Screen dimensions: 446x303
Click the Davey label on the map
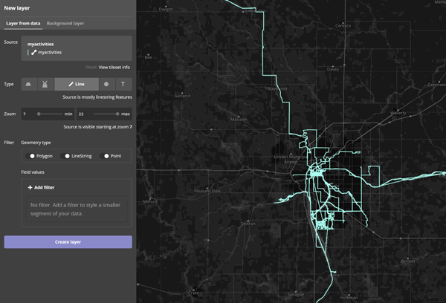click(333, 69)
